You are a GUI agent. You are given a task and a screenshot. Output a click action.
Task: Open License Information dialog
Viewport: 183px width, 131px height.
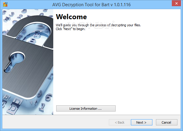(86, 108)
